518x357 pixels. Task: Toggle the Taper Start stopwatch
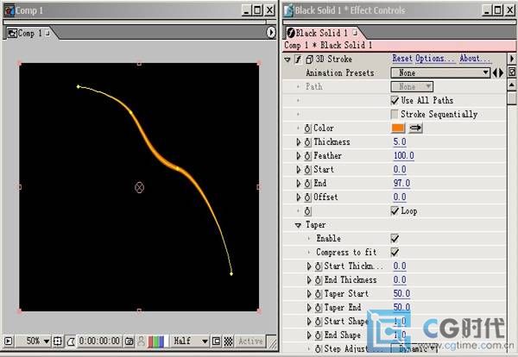(318, 294)
